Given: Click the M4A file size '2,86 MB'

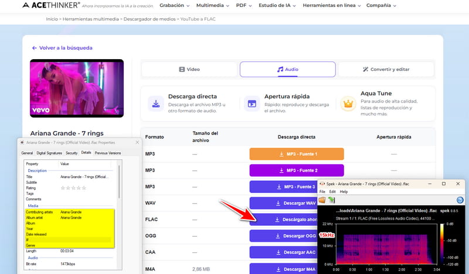Looking at the screenshot, I should pos(201,269).
